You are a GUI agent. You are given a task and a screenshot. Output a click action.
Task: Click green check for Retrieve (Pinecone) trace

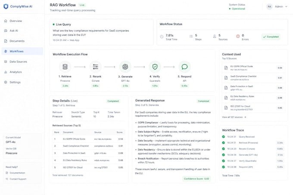point(223,143)
